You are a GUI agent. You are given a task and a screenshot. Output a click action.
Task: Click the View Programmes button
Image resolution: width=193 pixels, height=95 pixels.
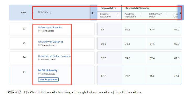(x=48, y=79)
